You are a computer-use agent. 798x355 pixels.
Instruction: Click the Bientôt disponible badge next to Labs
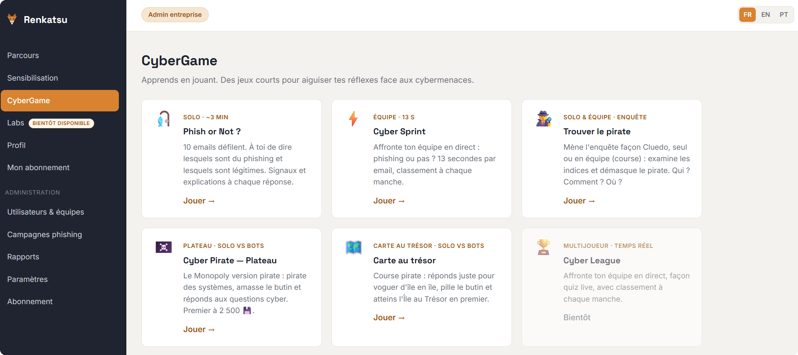pyautogui.click(x=61, y=123)
